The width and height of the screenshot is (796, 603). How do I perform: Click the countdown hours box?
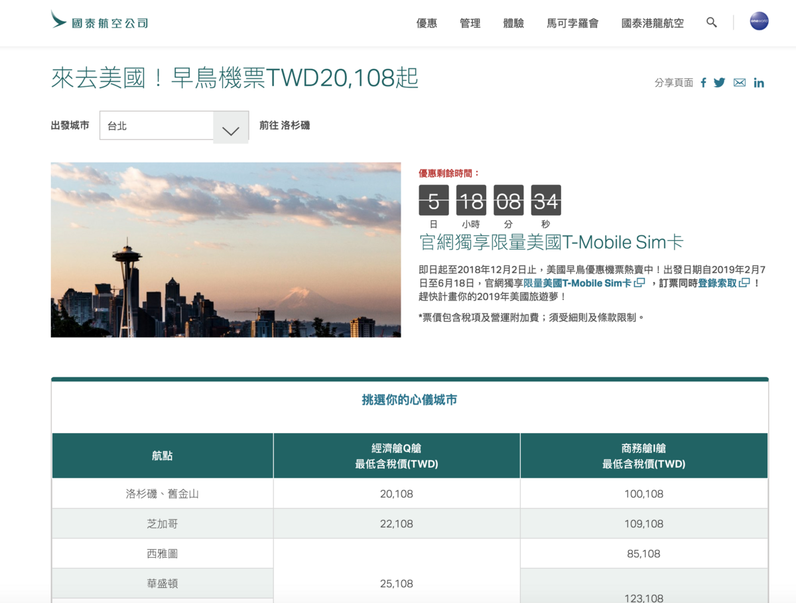pos(471,200)
